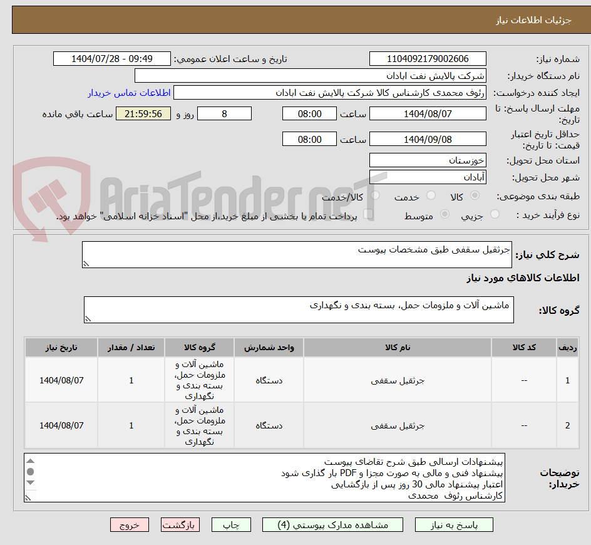Select the جزیی purchase type radio
The height and width of the screenshot is (545, 591).
tap(495, 214)
